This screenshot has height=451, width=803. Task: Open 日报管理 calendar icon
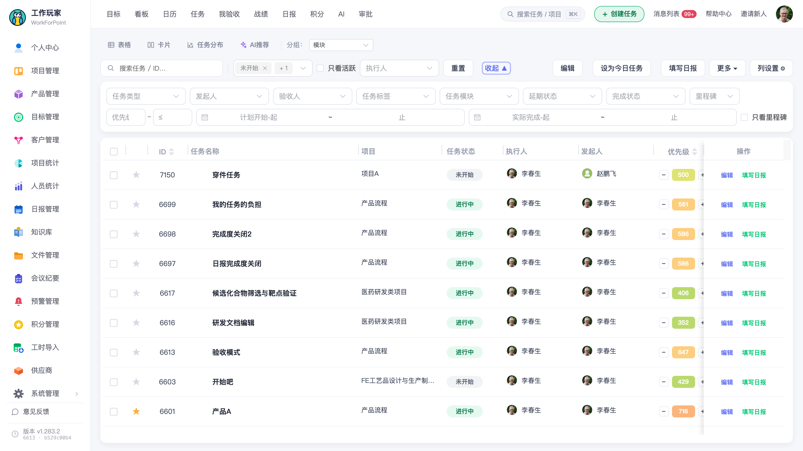click(x=18, y=209)
